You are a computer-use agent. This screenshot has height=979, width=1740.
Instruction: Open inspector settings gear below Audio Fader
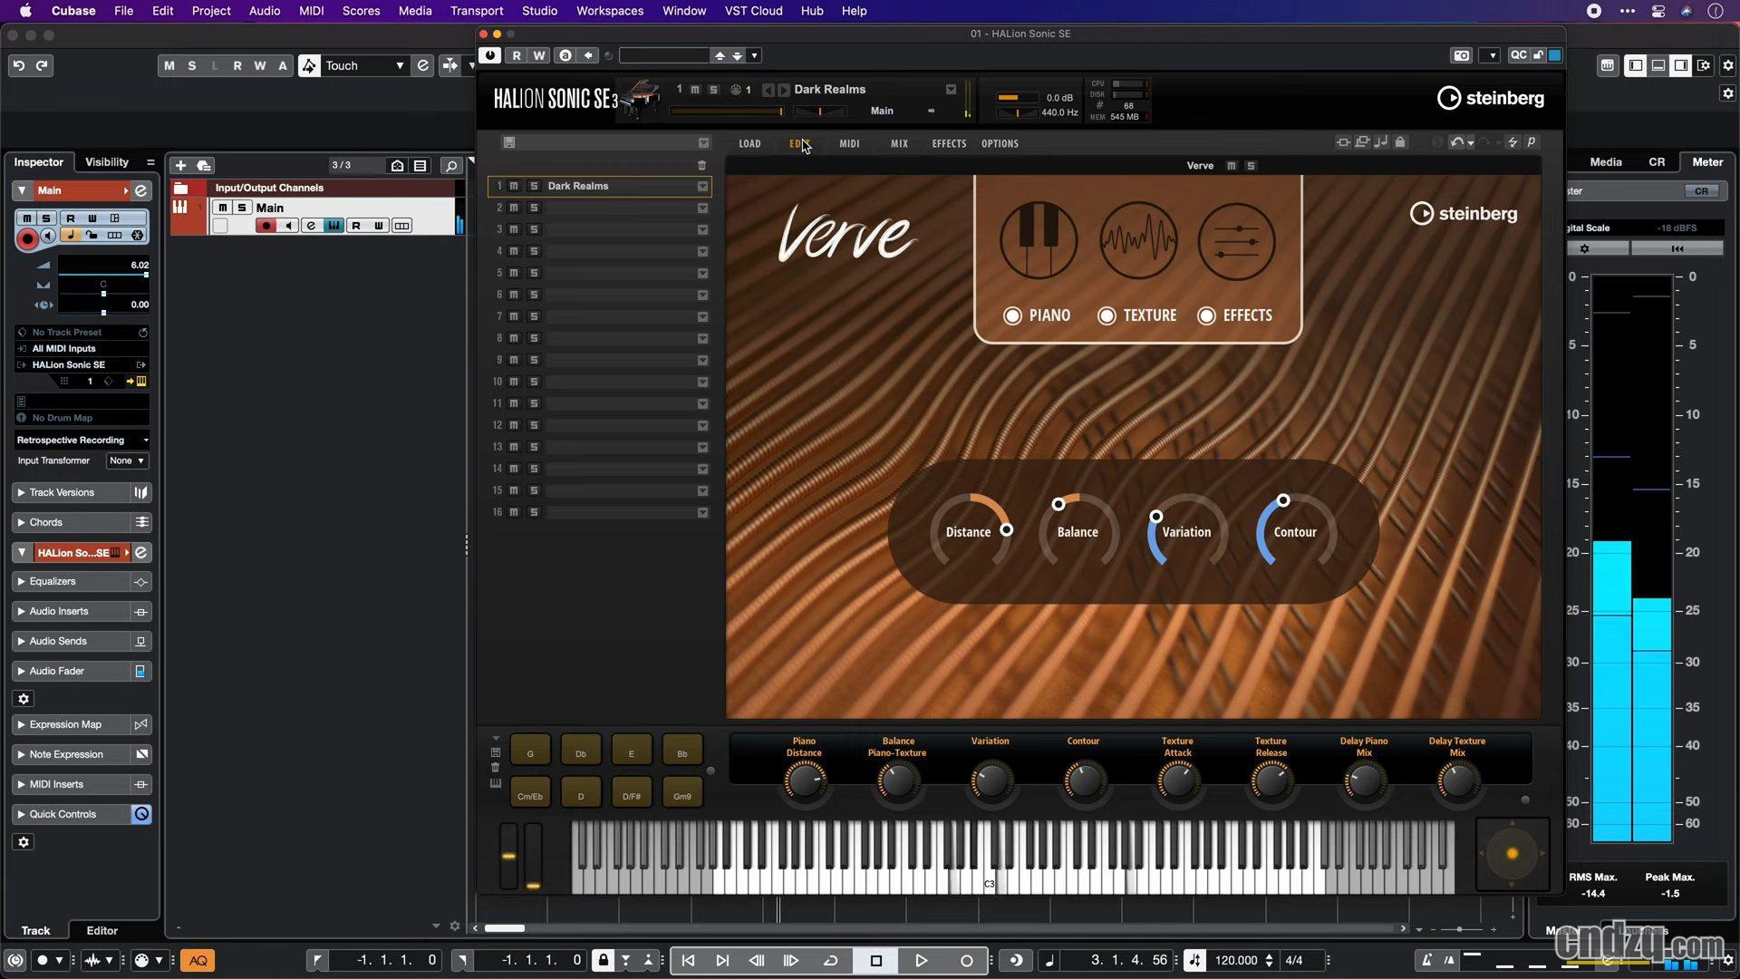pyautogui.click(x=24, y=699)
